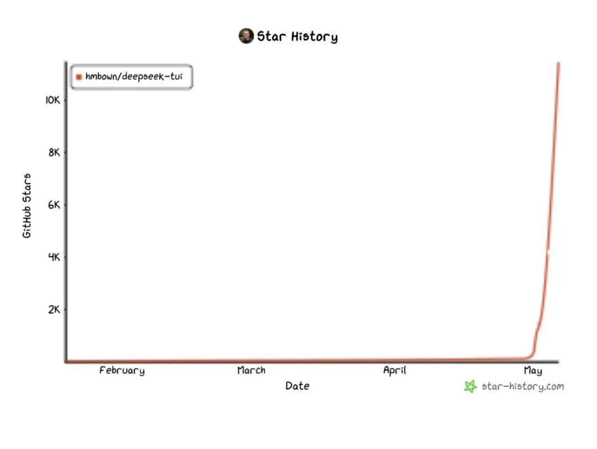Click the avatar icon beside Star History title
Screen dimensions: 597x449
click(246, 36)
